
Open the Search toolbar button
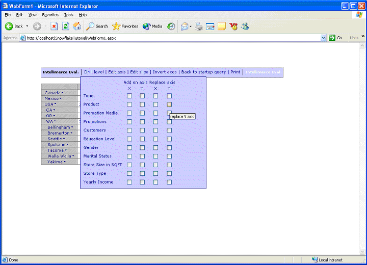97,26
